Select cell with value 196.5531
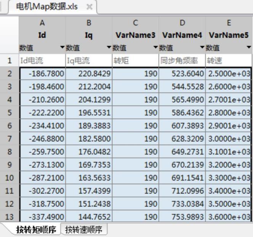 tap(89, 113)
